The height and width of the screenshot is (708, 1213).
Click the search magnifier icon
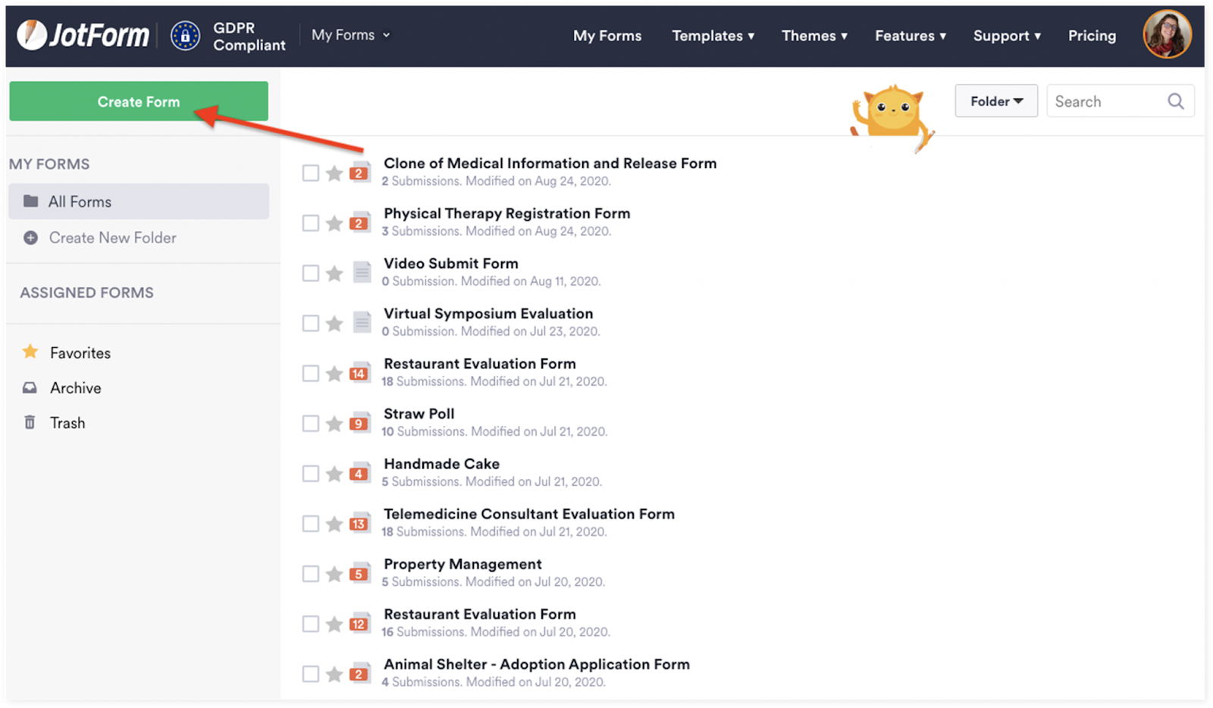[x=1176, y=101]
